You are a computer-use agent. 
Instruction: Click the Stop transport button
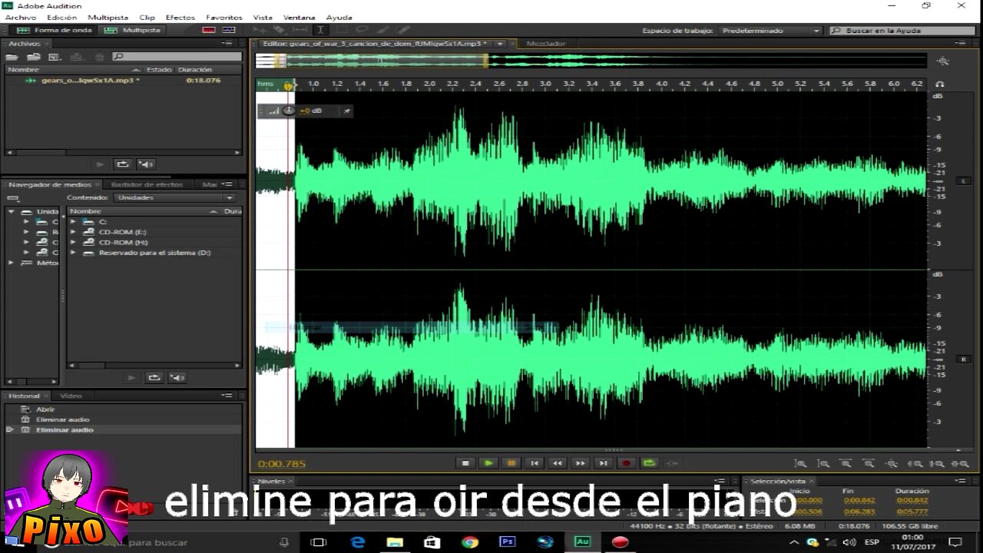click(x=465, y=463)
